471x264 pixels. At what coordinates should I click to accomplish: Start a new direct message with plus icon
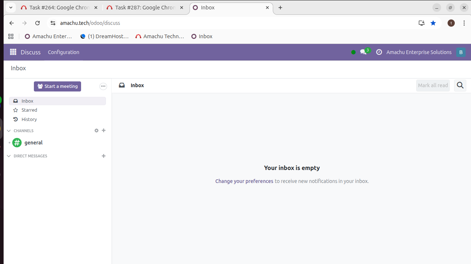[x=104, y=156]
